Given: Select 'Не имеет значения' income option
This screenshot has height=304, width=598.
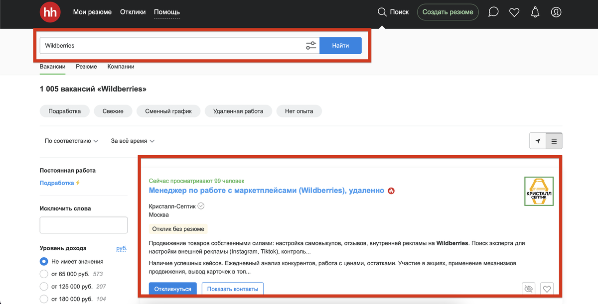Looking at the screenshot, I should (44, 261).
